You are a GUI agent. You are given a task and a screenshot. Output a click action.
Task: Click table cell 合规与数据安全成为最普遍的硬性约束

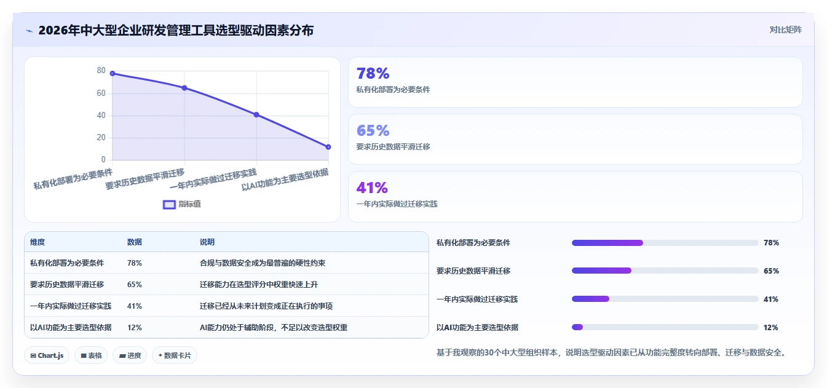(263, 263)
